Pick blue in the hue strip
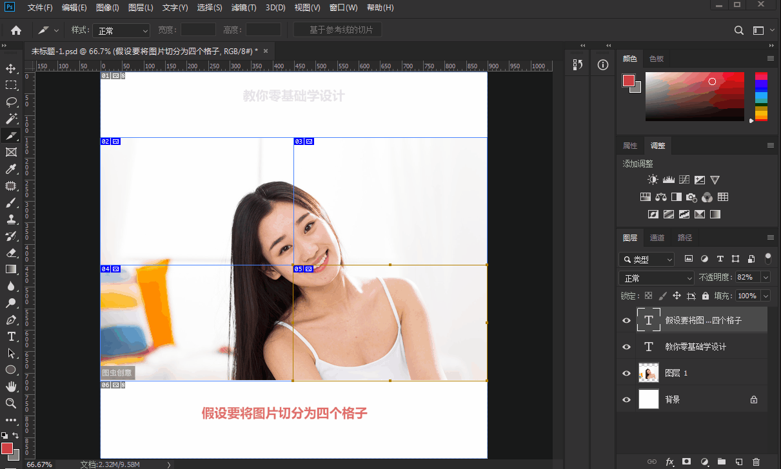Image resolution: width=781 pixels, height=469 pixels. [x=761, y=84]
